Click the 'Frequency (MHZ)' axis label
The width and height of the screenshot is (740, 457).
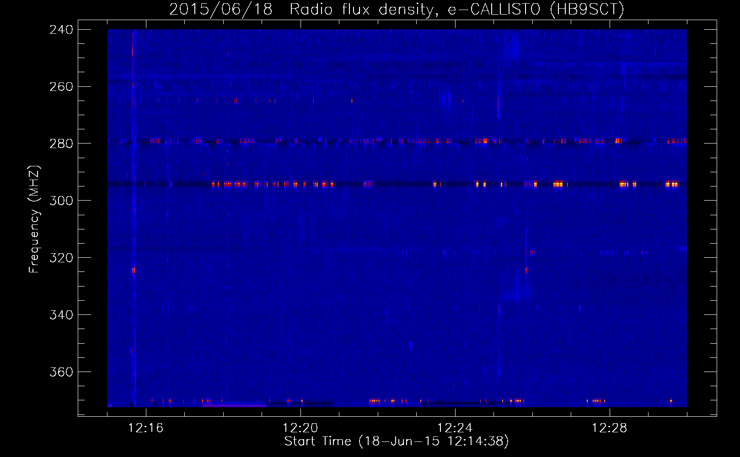35,219
